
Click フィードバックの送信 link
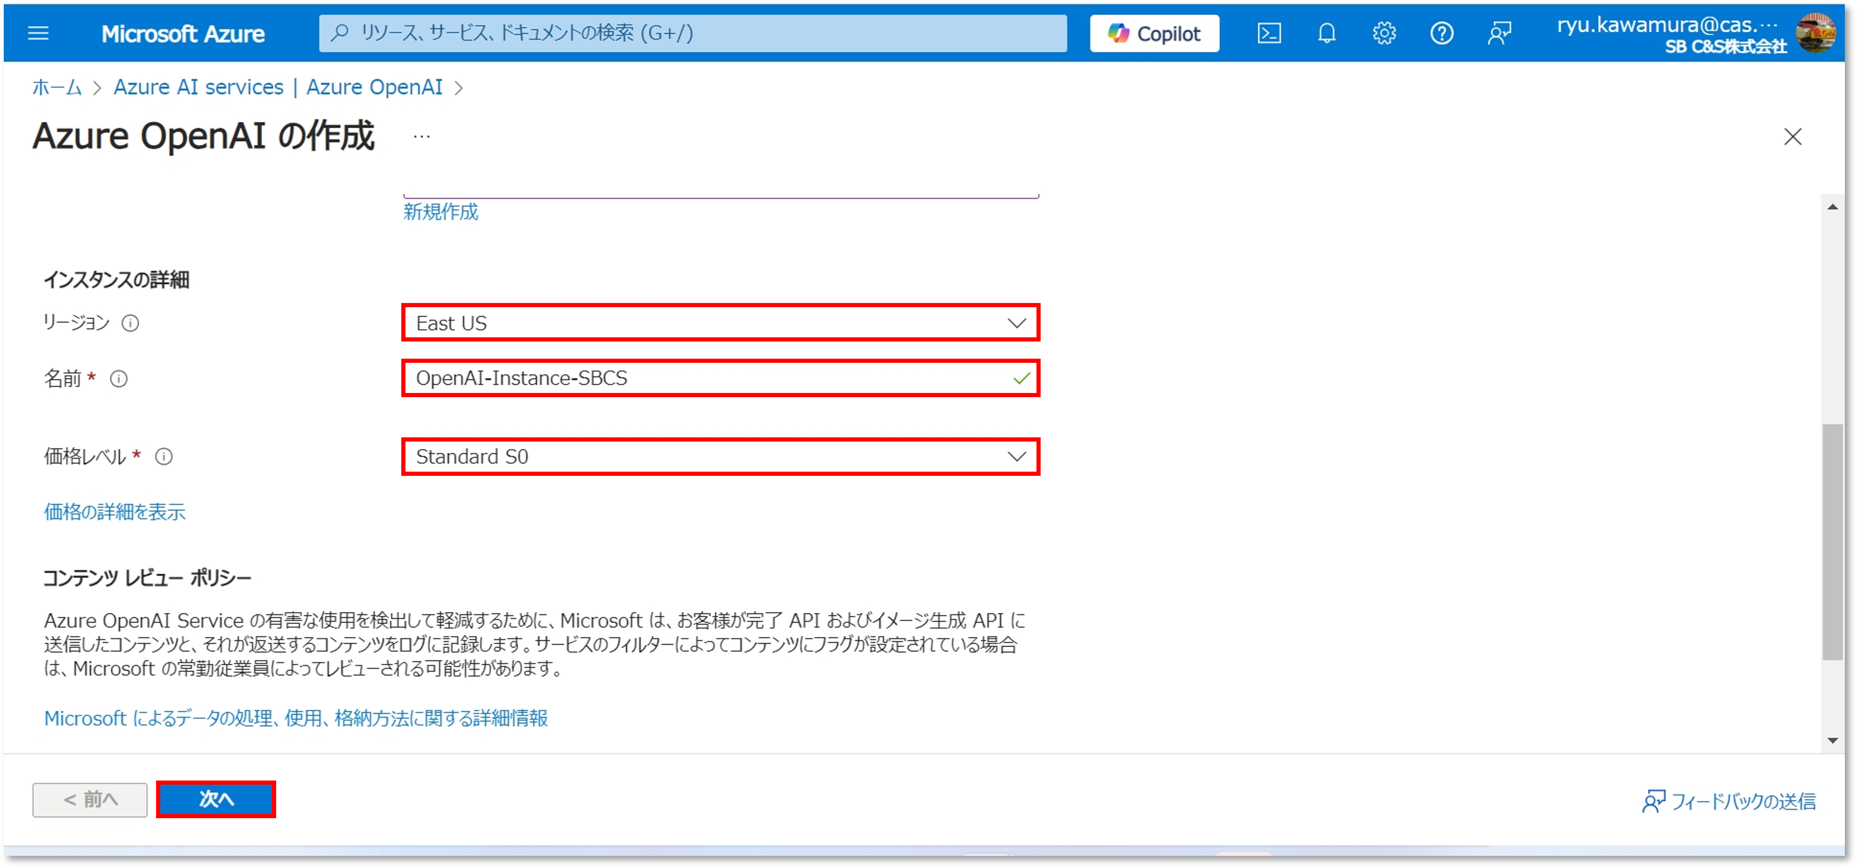coord(1729,801)
